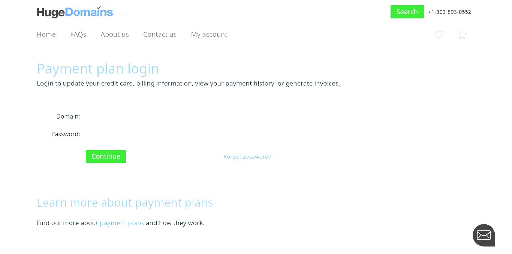Click the +1-303-893-0552 phone number
This screenshot has height=254, width=512.
[449, 12]
